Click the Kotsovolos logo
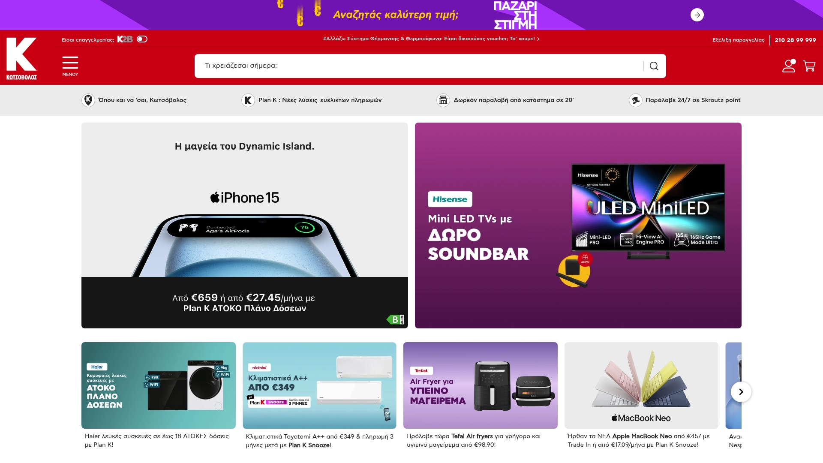The image size is (823, 463). [21, 59]
